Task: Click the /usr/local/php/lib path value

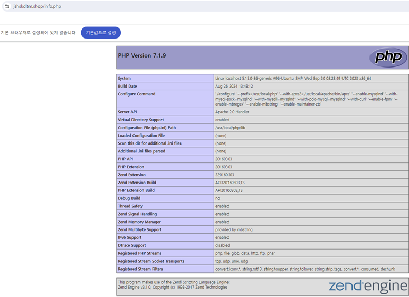Action: click(230, 128)
